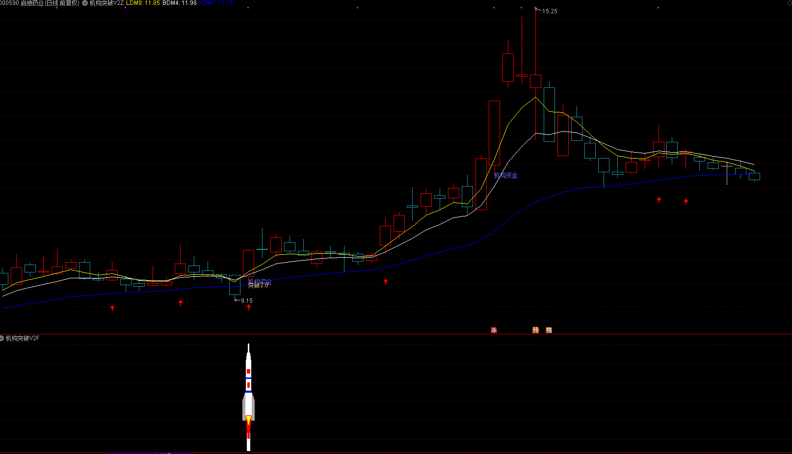Select the rocket breakout signal icon

(x=249, y=397)
